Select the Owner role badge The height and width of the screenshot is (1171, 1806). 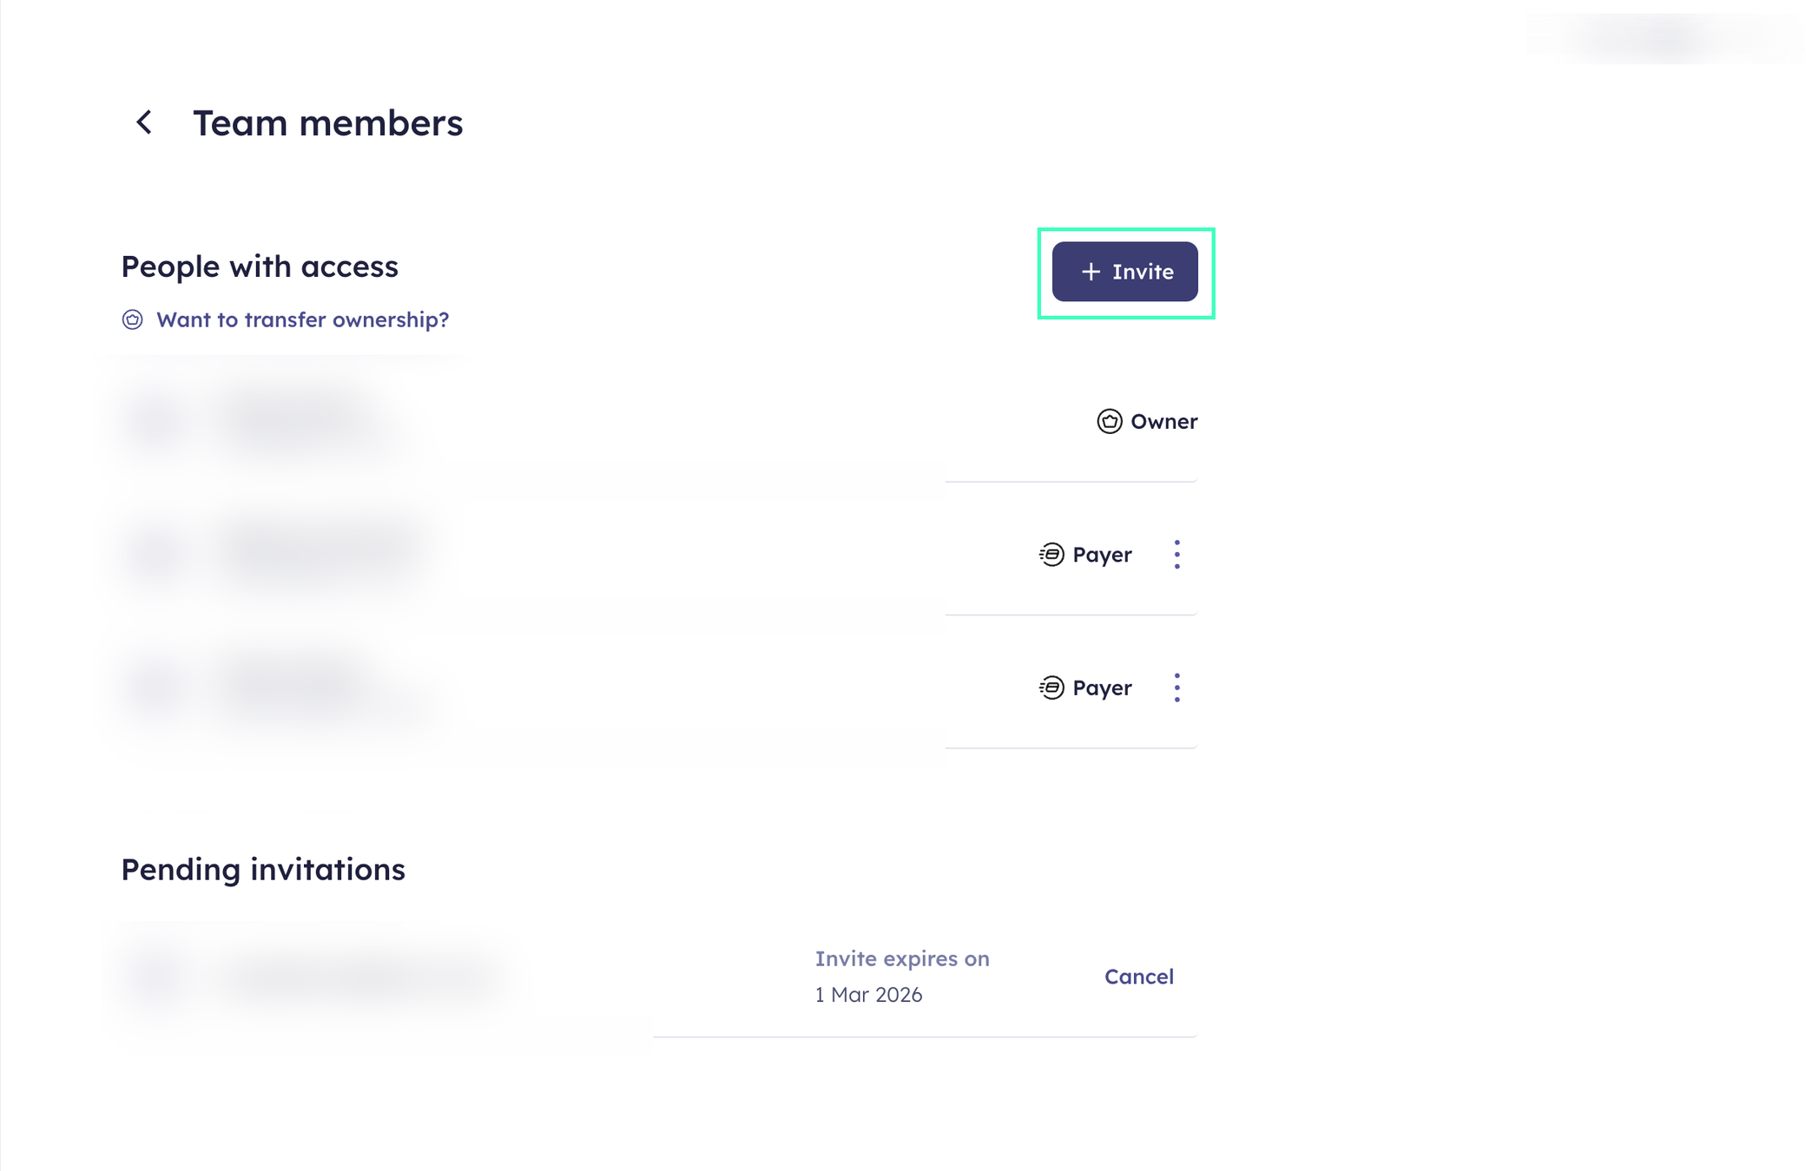coord(1146,421)
